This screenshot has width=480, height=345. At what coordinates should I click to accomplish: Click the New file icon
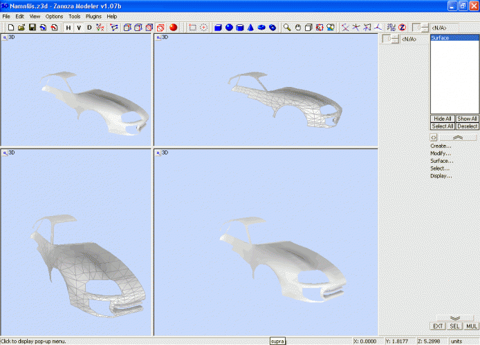pyautogui.click(x=11, y=28)
